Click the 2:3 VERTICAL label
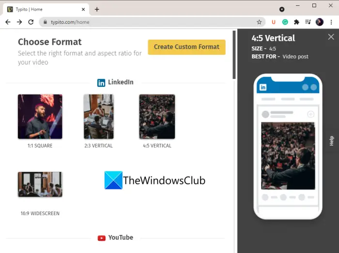339x253 pixels. tap(99, 146)
